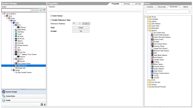Collapse the Room node in project tree
The height and width of the screenshot is (108, 193).
click(x=12, y=23)
